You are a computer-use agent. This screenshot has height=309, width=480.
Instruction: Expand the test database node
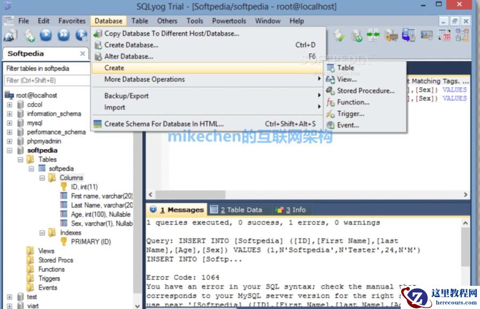coord(10,297)
